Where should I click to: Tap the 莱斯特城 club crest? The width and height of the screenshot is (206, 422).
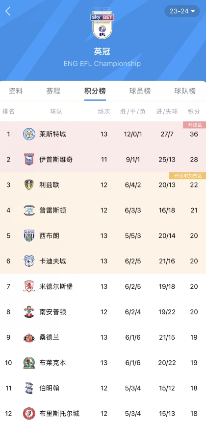point(29,134)
